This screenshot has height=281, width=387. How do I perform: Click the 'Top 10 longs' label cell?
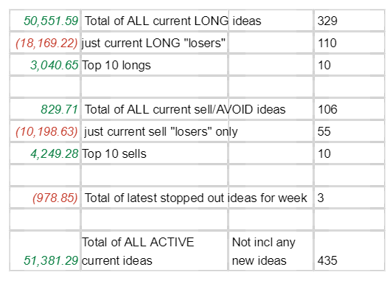coord(155,65)
